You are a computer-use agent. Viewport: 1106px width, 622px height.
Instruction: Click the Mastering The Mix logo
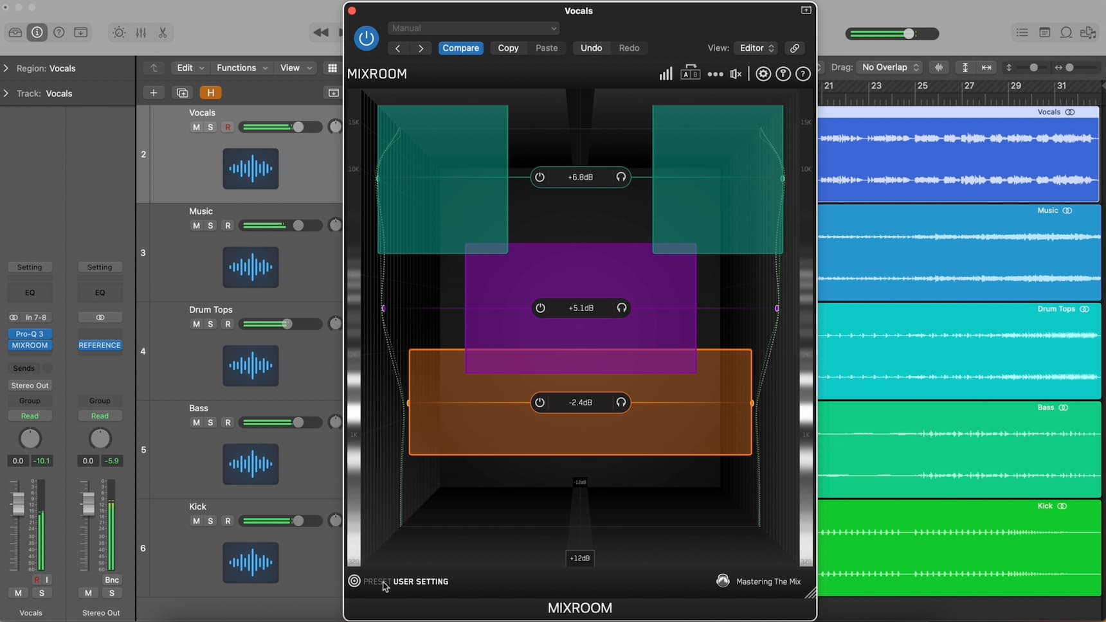[x=723, y=581]
